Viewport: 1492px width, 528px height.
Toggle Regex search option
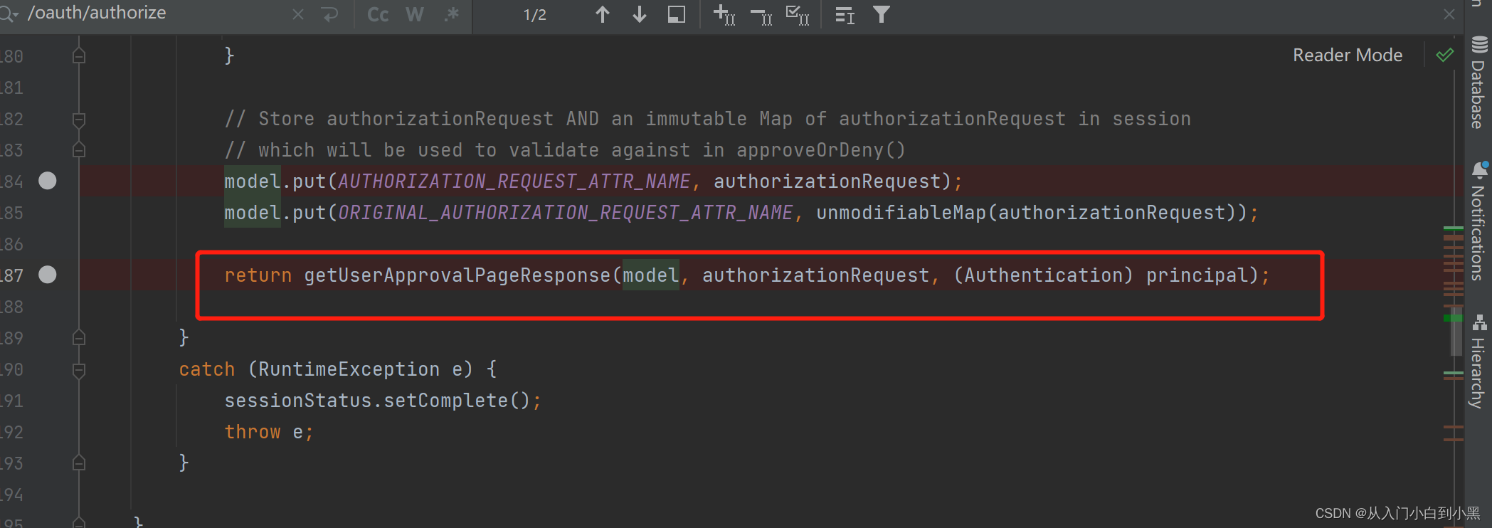click(451, 14)
